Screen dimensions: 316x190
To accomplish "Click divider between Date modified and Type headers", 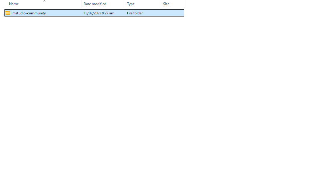I will pyautogui.click(x=125, y=4).
